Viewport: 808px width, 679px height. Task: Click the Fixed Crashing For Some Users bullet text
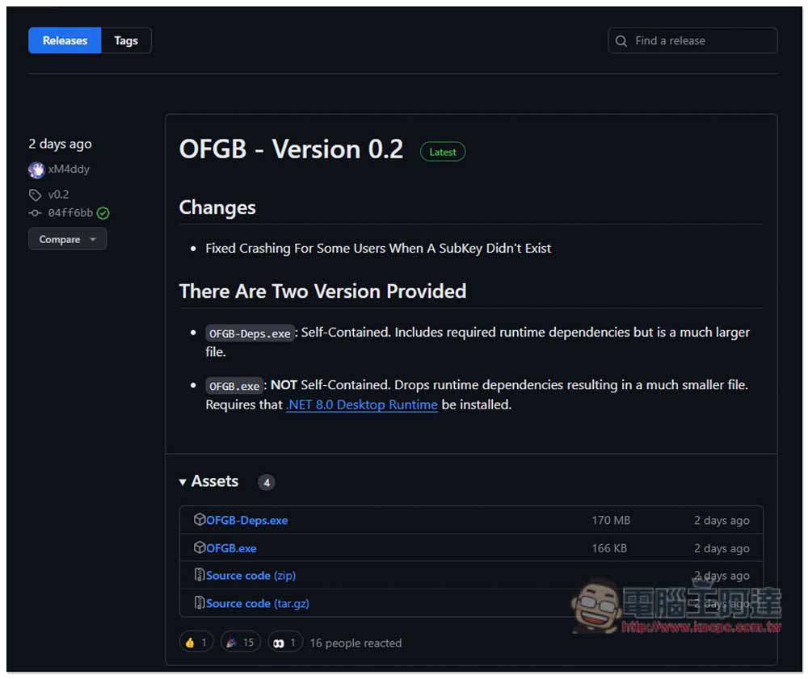coord(378,249)
